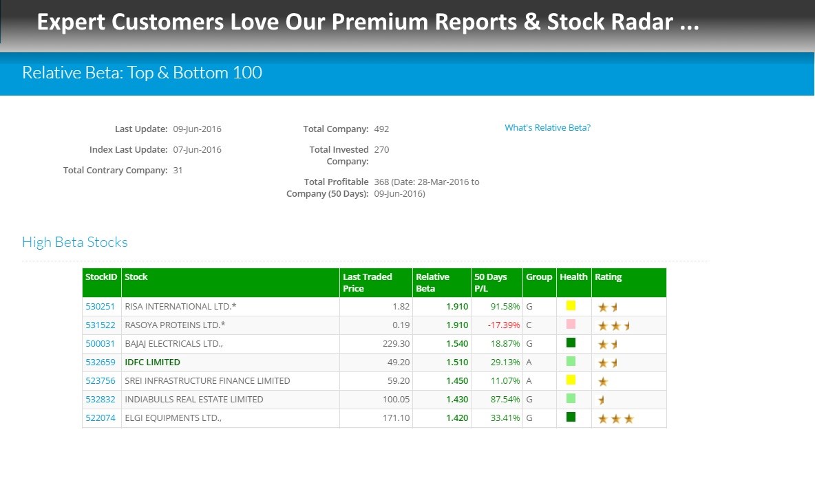Click the Last Traded Price column header
The image size is (815, 498).
[368, 283]
